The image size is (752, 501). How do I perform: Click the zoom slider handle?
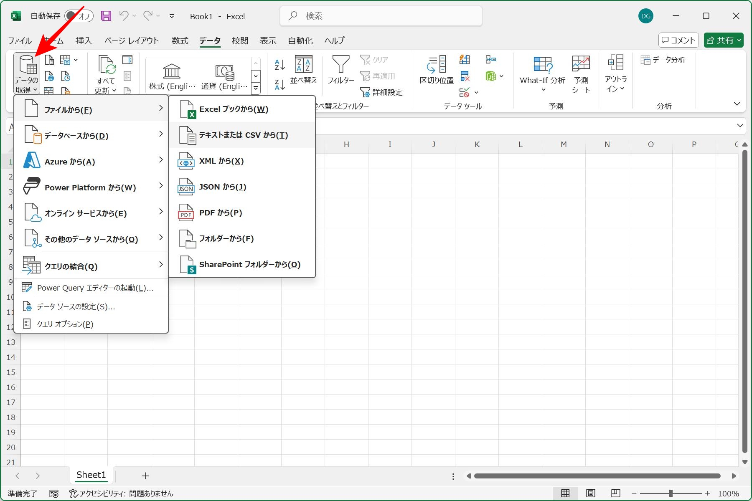(671, 493)
